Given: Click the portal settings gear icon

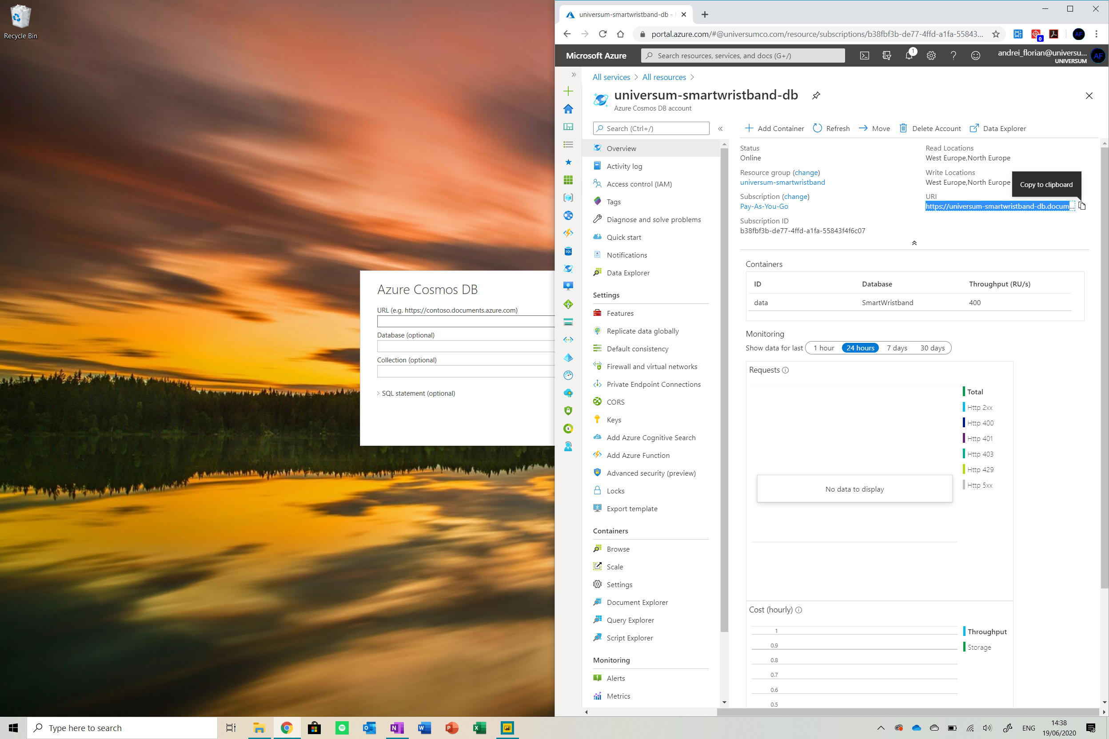Looking at the screenshot, I should pyautogui.click(x=931, y=56).
